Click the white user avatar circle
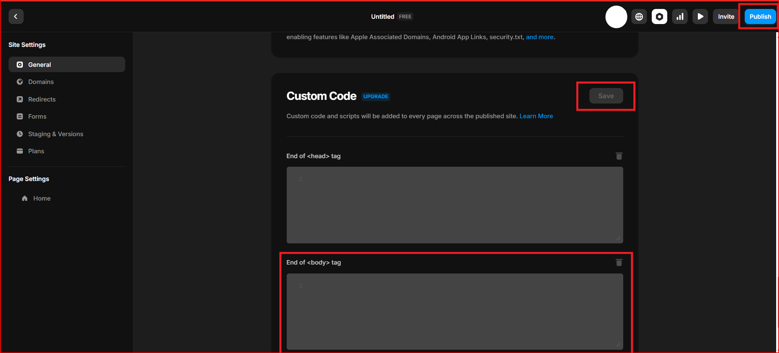The image size is (779, 353). click(616, 17)
